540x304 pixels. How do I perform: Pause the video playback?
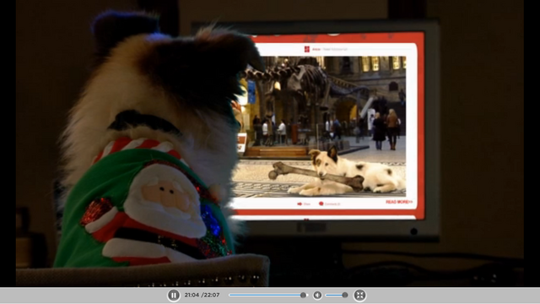(174, 295)
